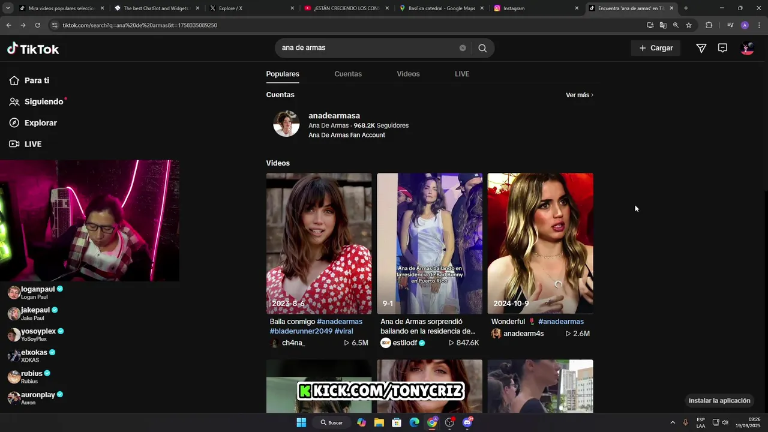Play the 'Wonderful' video thumbnail
Screen dimensions: 768x432
pos(540,244)
